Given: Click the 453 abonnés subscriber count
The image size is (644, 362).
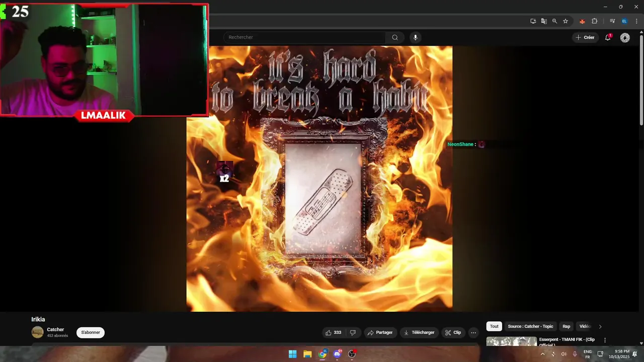Looking at the screenshot, I should (57, 336).
